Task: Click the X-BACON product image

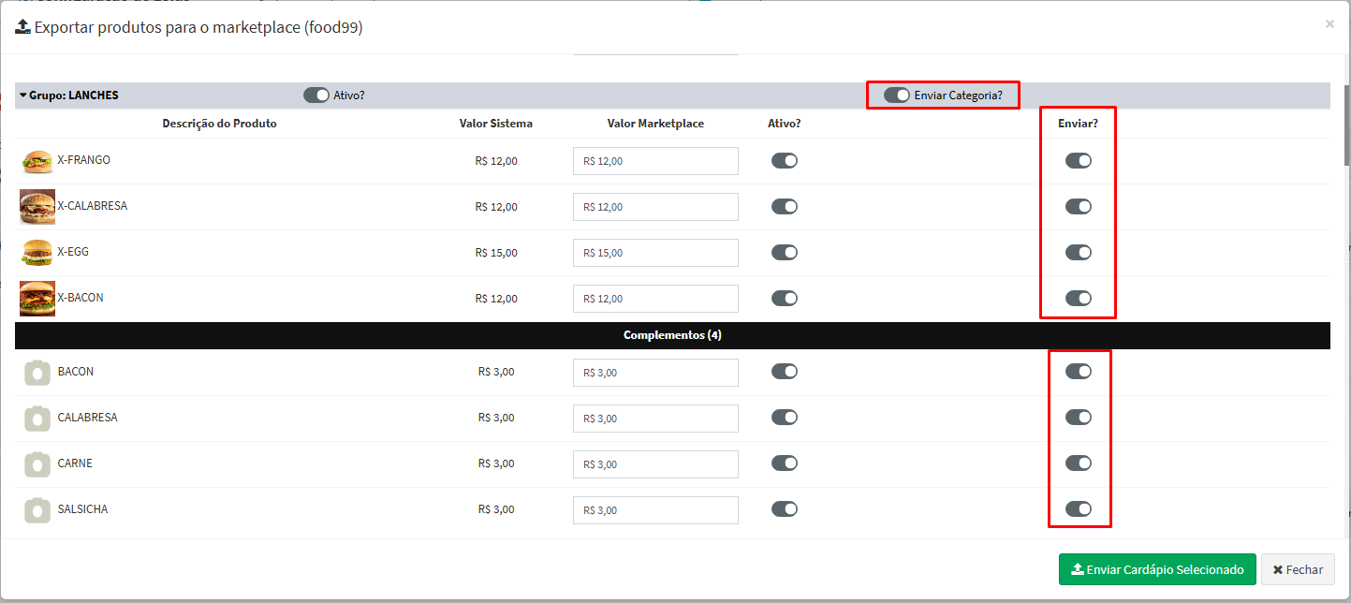Action: tap(37, 299)
